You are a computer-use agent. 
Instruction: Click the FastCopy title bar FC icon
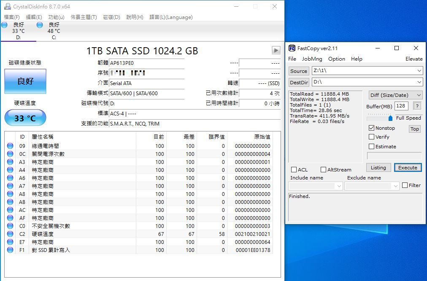(292, 48)
